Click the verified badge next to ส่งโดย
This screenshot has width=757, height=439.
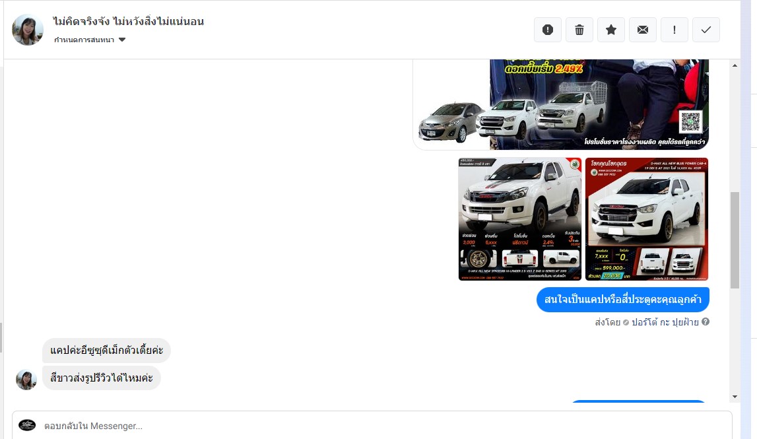pyautogui.click(x=626, y=322)
